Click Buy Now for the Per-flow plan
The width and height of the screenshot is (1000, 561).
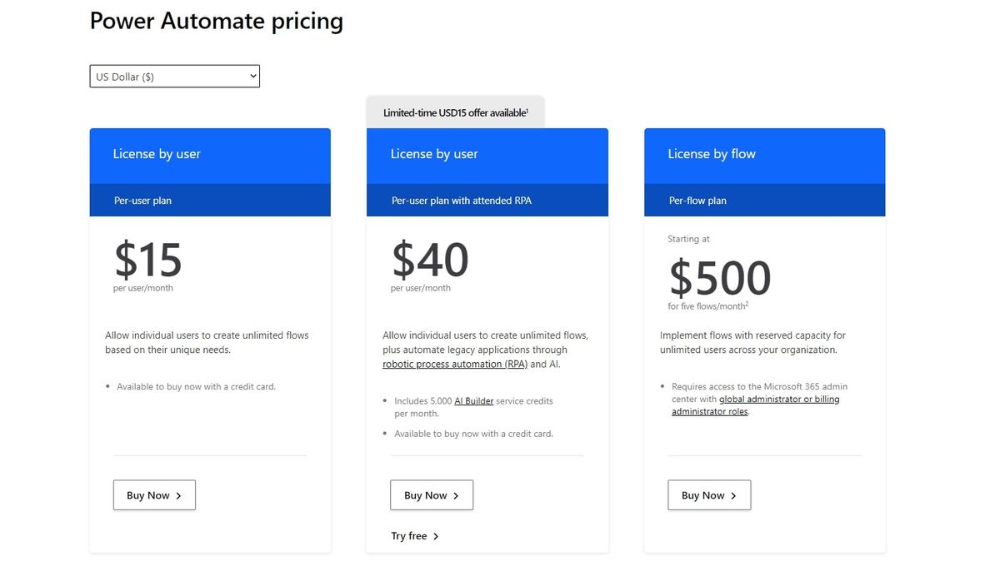click(709, 494)
